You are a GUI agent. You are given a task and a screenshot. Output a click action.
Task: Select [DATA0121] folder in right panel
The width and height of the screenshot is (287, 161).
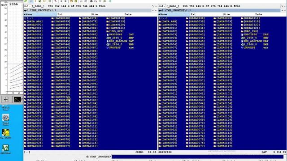[250, 28]
